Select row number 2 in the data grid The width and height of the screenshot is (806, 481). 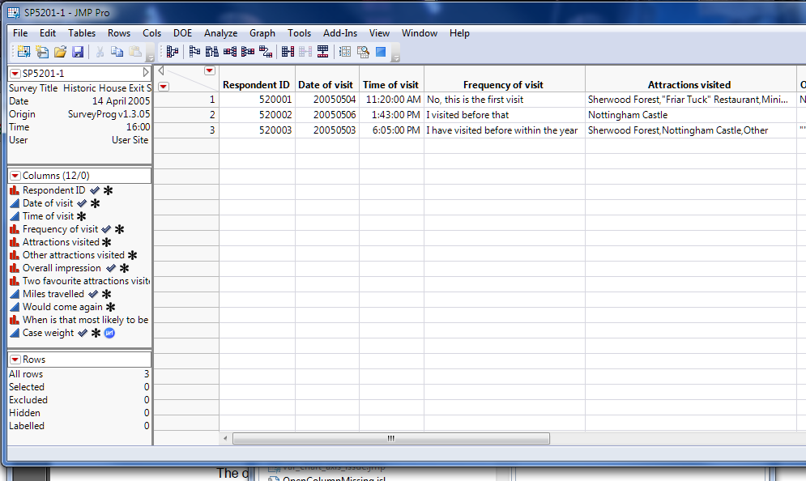[186, 115]
